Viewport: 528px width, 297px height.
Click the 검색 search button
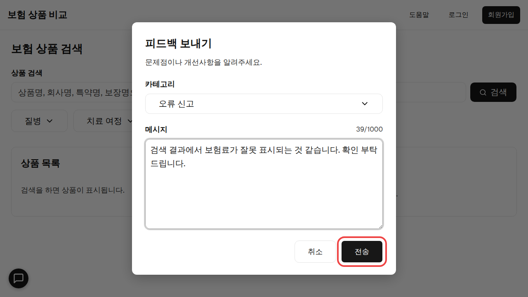(493, 92)
